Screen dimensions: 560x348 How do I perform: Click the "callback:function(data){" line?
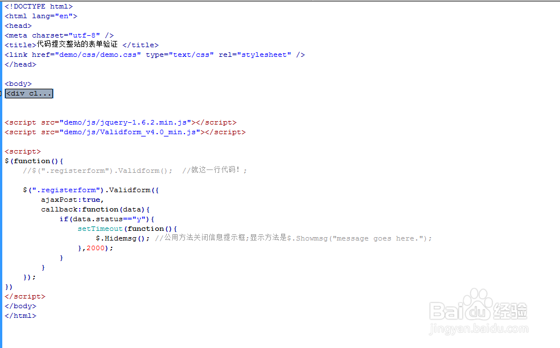point(96,209)
